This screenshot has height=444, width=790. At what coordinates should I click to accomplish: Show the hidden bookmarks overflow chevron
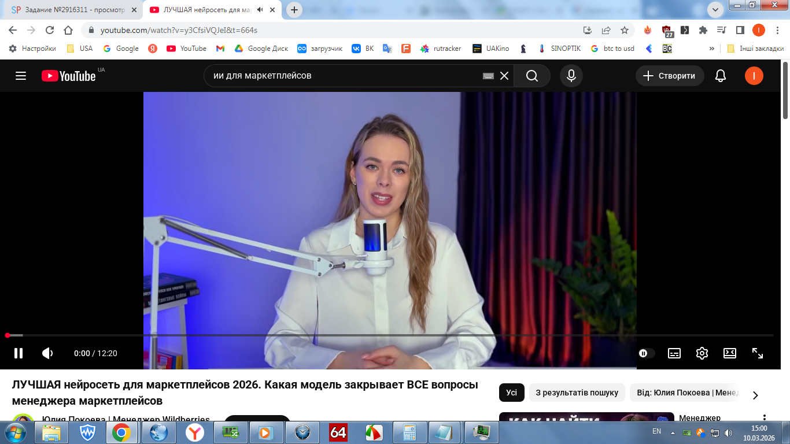click(x=712, y=49)
